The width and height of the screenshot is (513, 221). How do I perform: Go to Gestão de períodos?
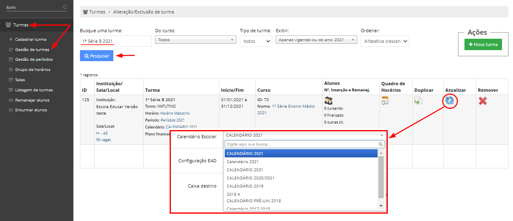tap(33, 60)
